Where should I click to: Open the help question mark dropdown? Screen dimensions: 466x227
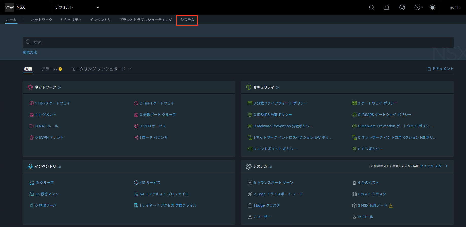[419, 7]
